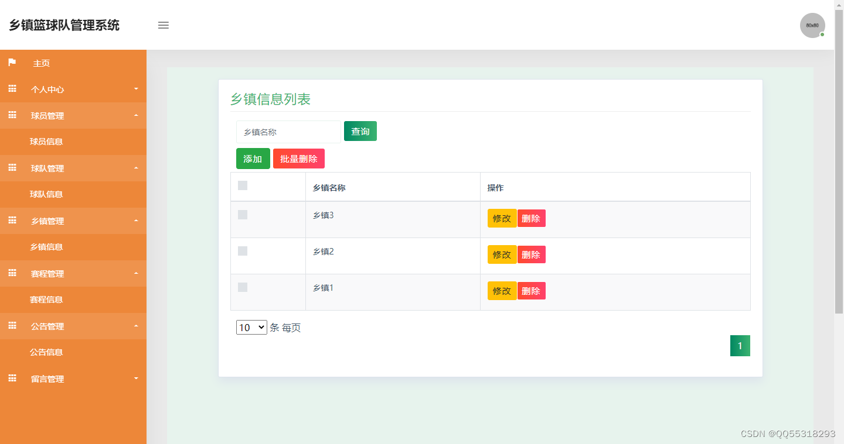Click 修改 for row 乡镇3
This screenshot has width=844, height=444.
pos(502,218)
